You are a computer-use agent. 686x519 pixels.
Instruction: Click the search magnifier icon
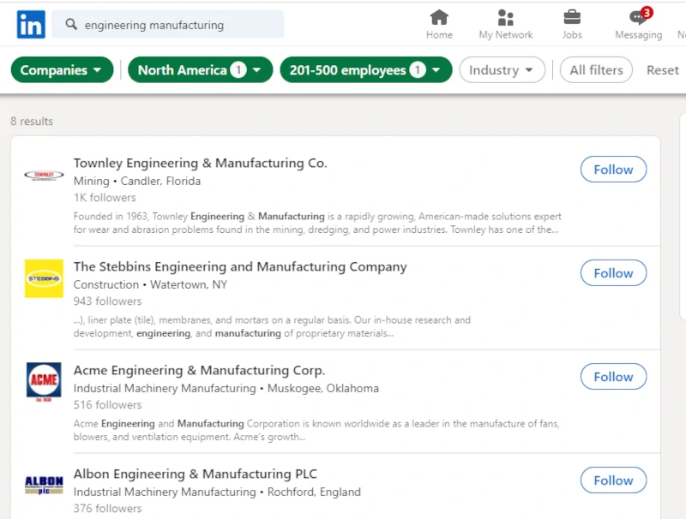[x=71, y=24]
